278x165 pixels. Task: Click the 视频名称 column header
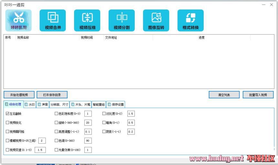pyautogui.click(x=23, y=38)
